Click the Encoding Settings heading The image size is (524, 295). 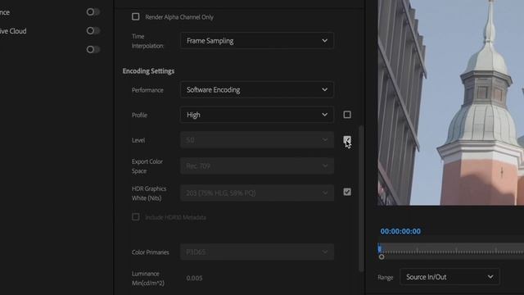click(148, 71)
